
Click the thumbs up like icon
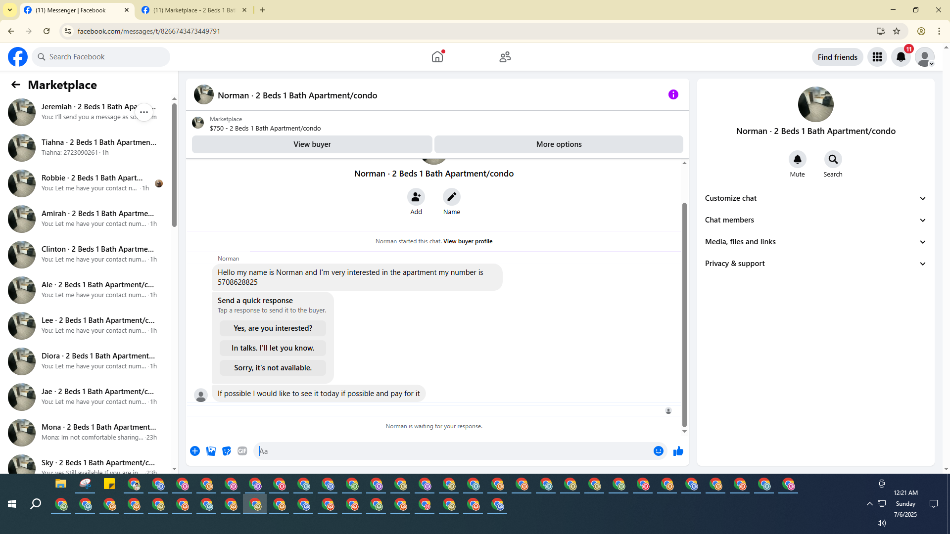[x=678, y=451]
